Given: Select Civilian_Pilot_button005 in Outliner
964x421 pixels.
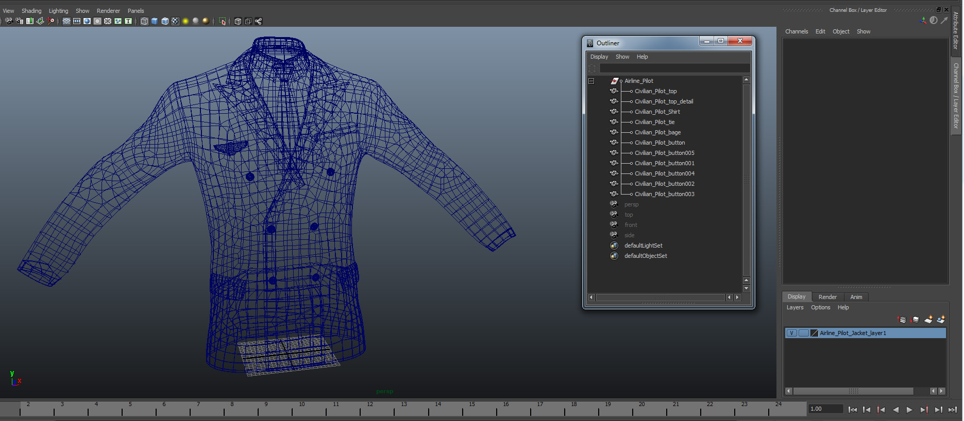Looking at the screenshot, I should click(x=664, y=153).
